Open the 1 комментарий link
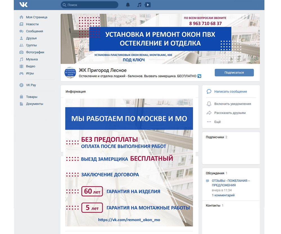Viewport: 281px width, 234px height. 223,195
